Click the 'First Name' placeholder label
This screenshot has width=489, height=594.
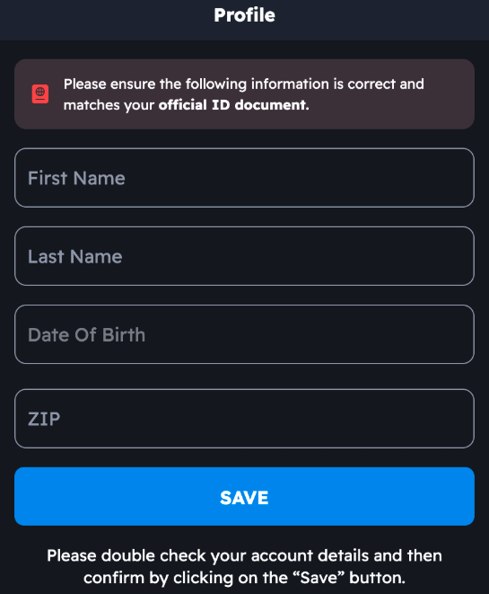pos(76,178)
